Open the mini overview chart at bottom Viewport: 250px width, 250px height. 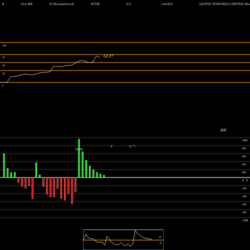coord(123,239)
